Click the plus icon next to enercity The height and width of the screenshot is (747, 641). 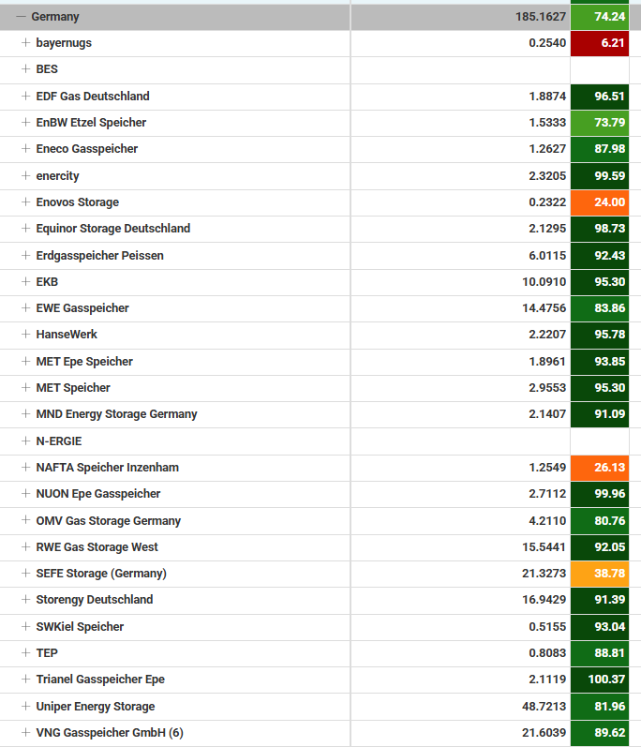(x=26, y=176)
